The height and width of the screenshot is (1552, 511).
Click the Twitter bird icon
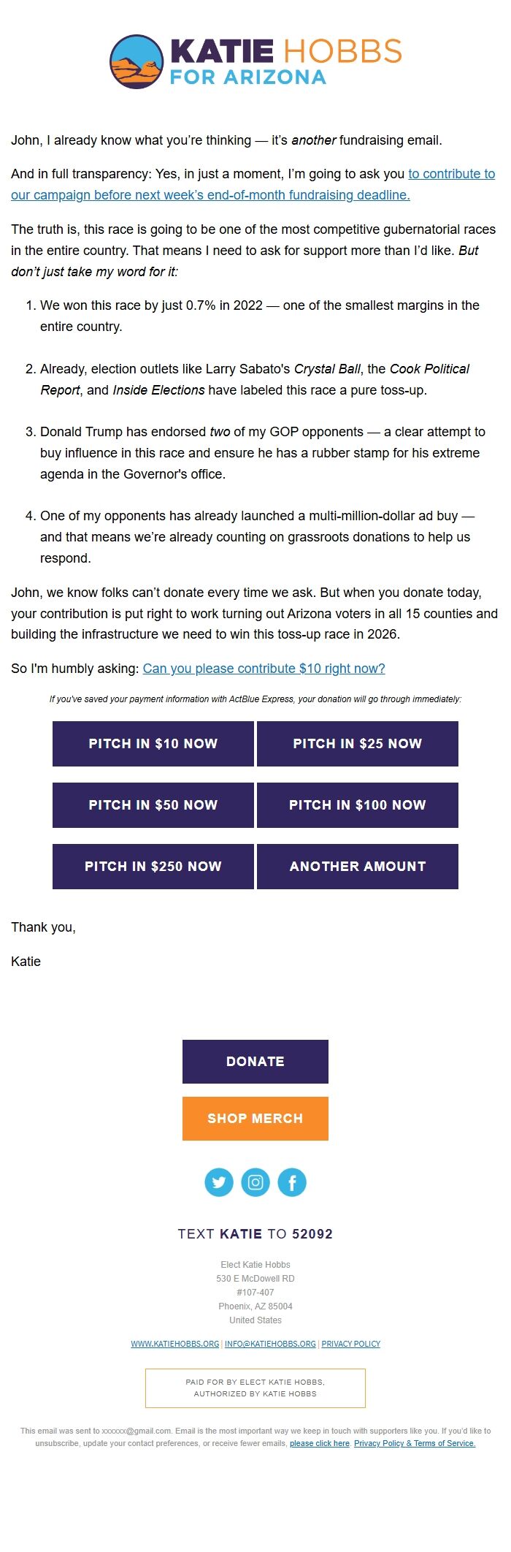219,1182
